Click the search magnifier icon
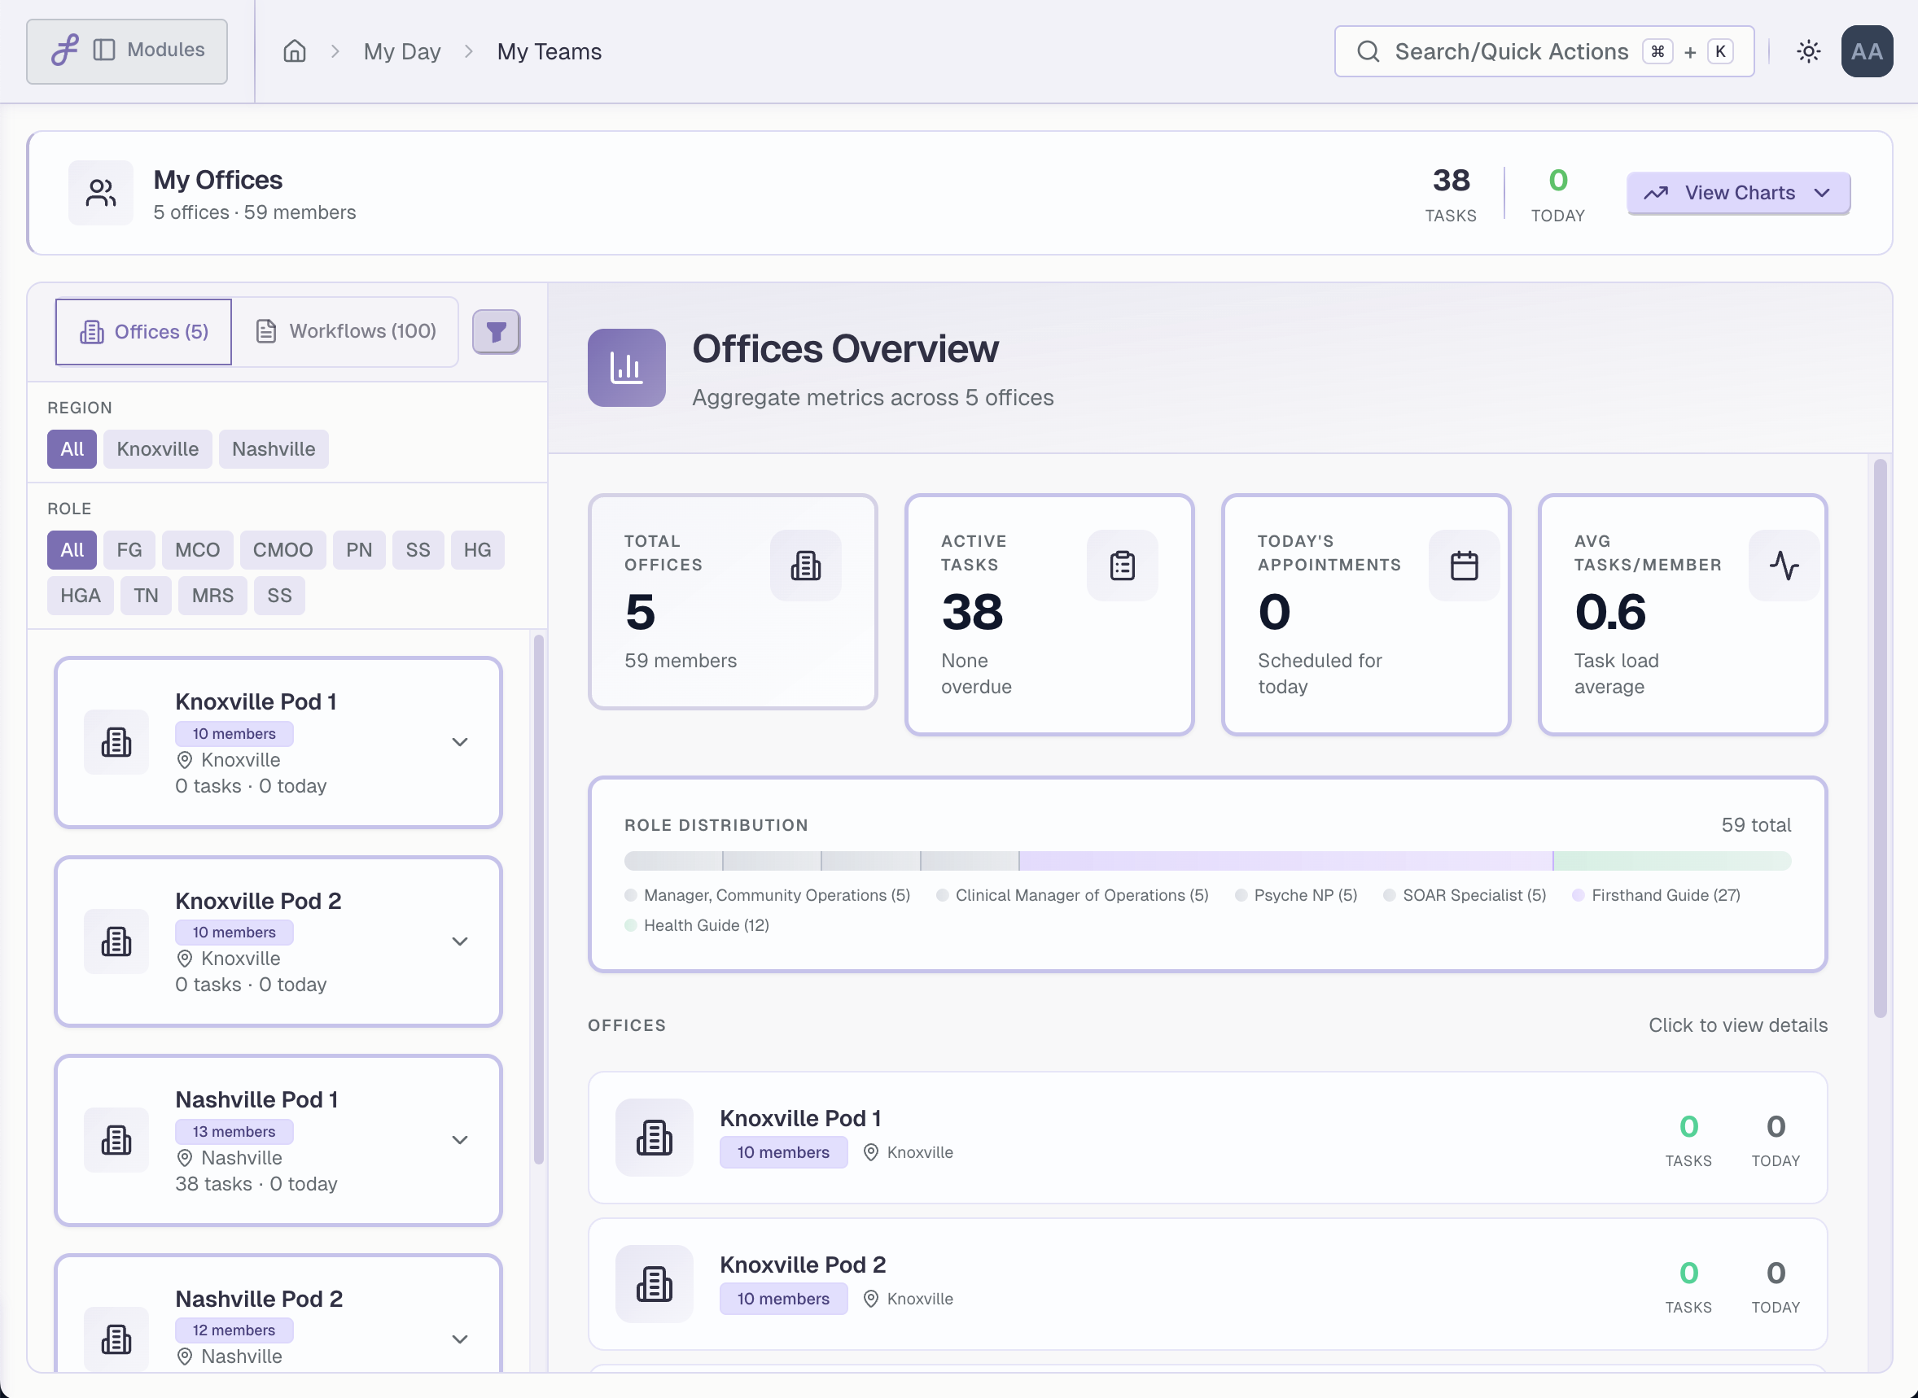Image resolution: width=1918 pixels, height=1398 pixels. tap(1368, 50)
